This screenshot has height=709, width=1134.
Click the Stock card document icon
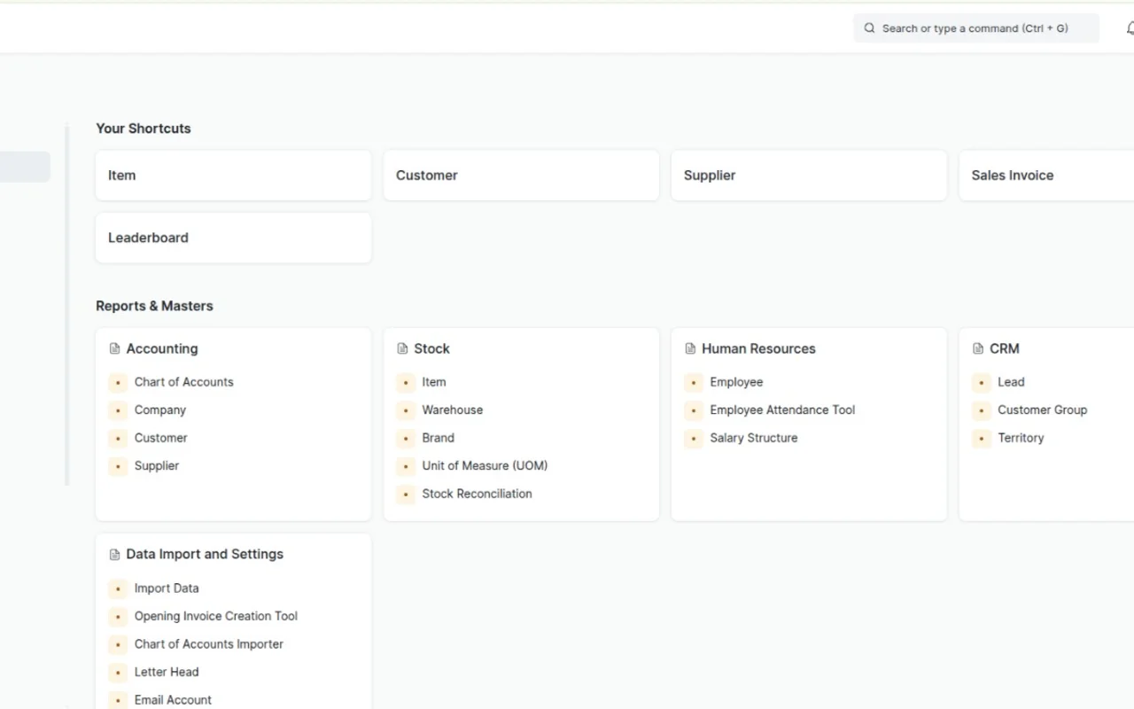pos(402,349)
